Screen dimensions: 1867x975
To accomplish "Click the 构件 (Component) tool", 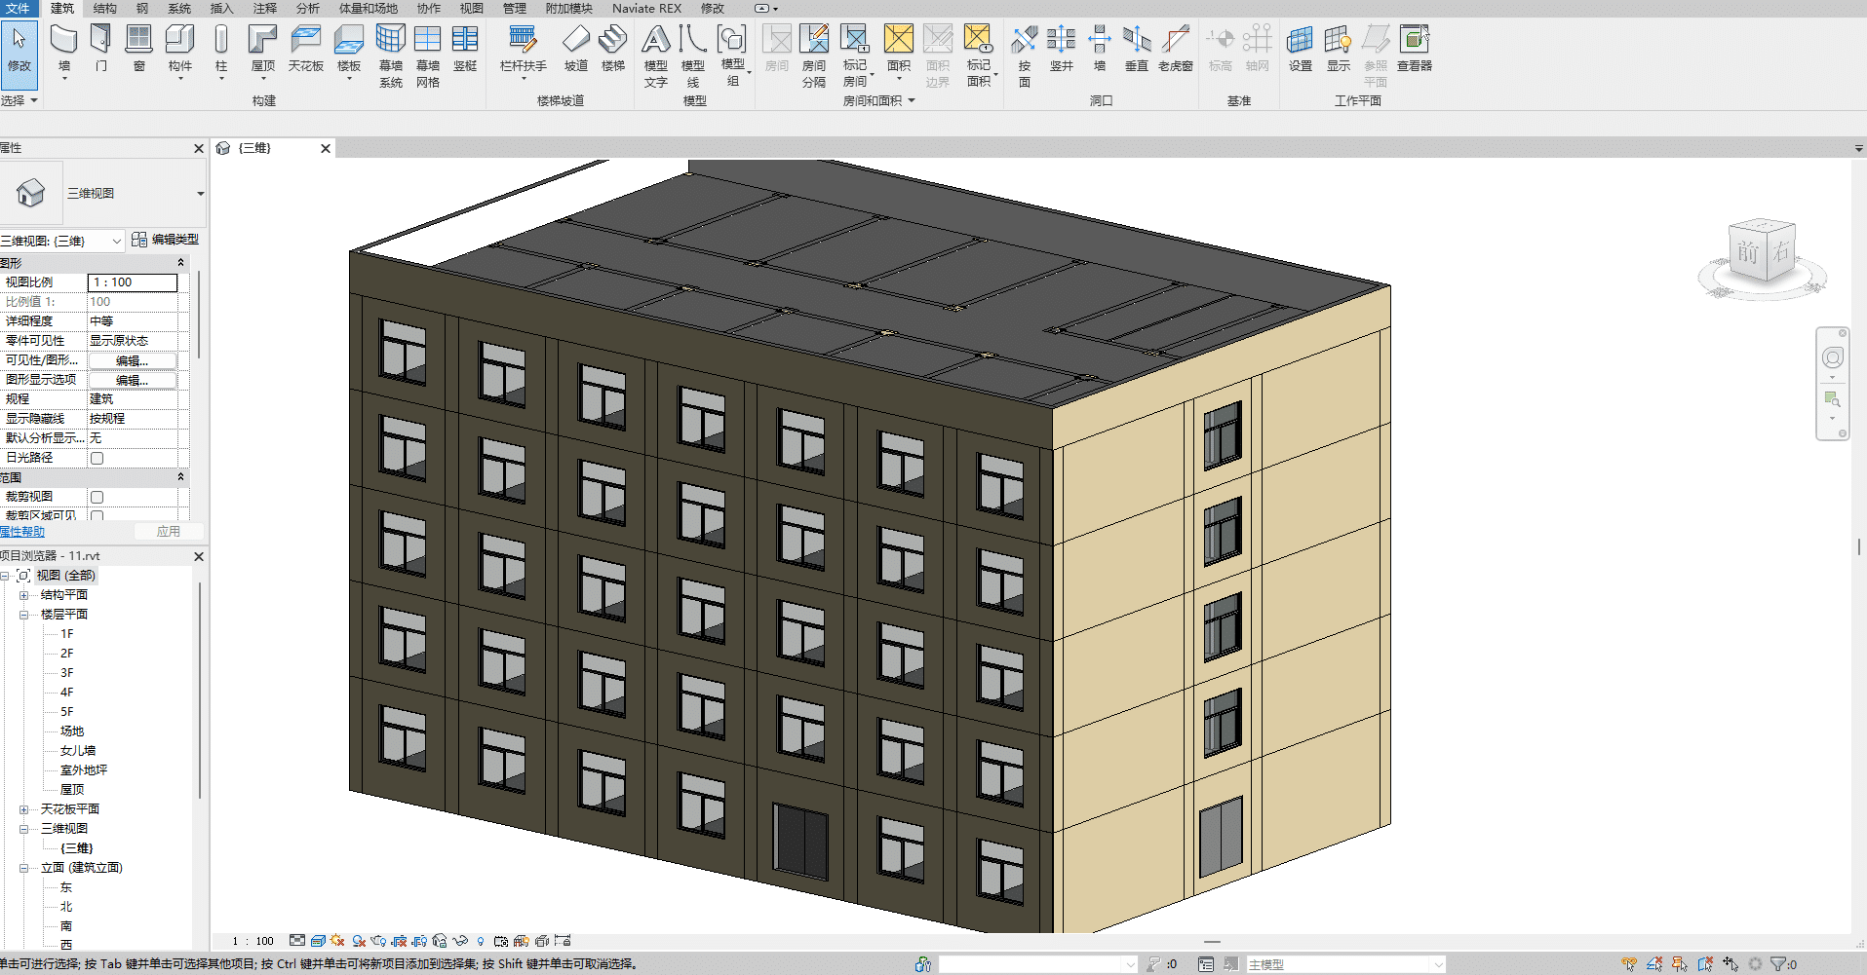I will [x=180, y=51].
